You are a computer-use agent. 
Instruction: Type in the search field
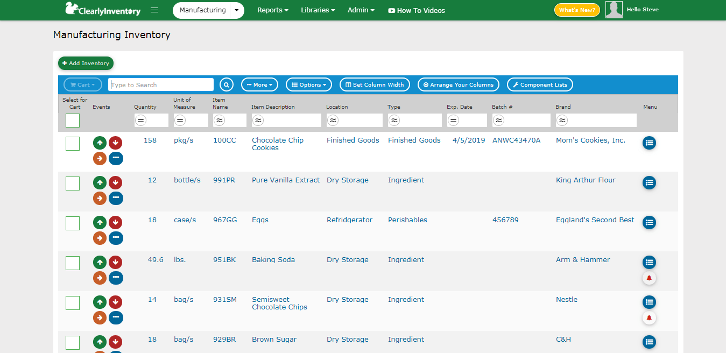tap(160, 84)
